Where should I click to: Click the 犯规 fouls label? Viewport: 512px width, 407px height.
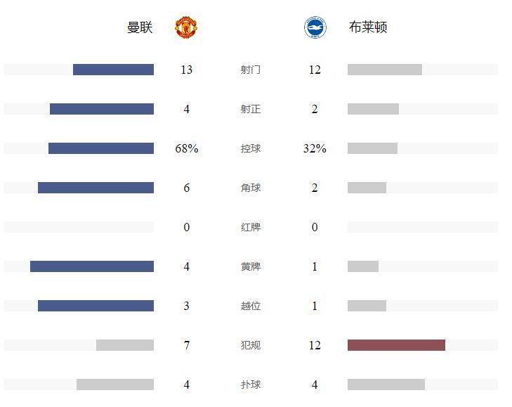click(251, 345)
